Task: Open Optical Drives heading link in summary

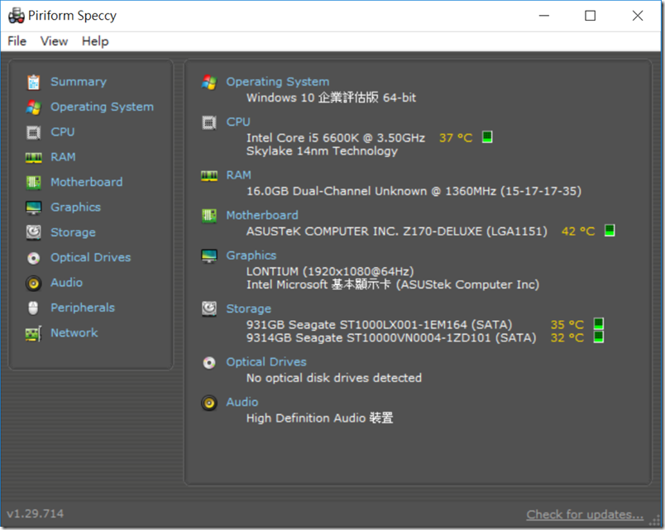Action: [x=266, y=362]
